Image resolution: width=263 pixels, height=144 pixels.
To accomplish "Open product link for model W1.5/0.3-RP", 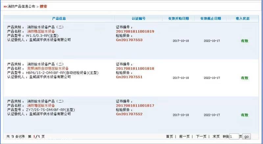I will tap(41, 31).
